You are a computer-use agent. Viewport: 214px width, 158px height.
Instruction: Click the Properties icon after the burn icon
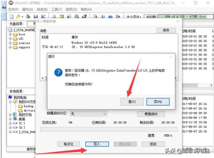95,17
